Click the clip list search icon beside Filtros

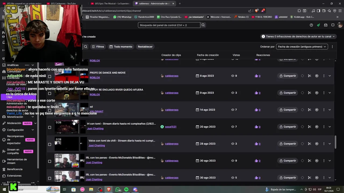tap(85, 47)
